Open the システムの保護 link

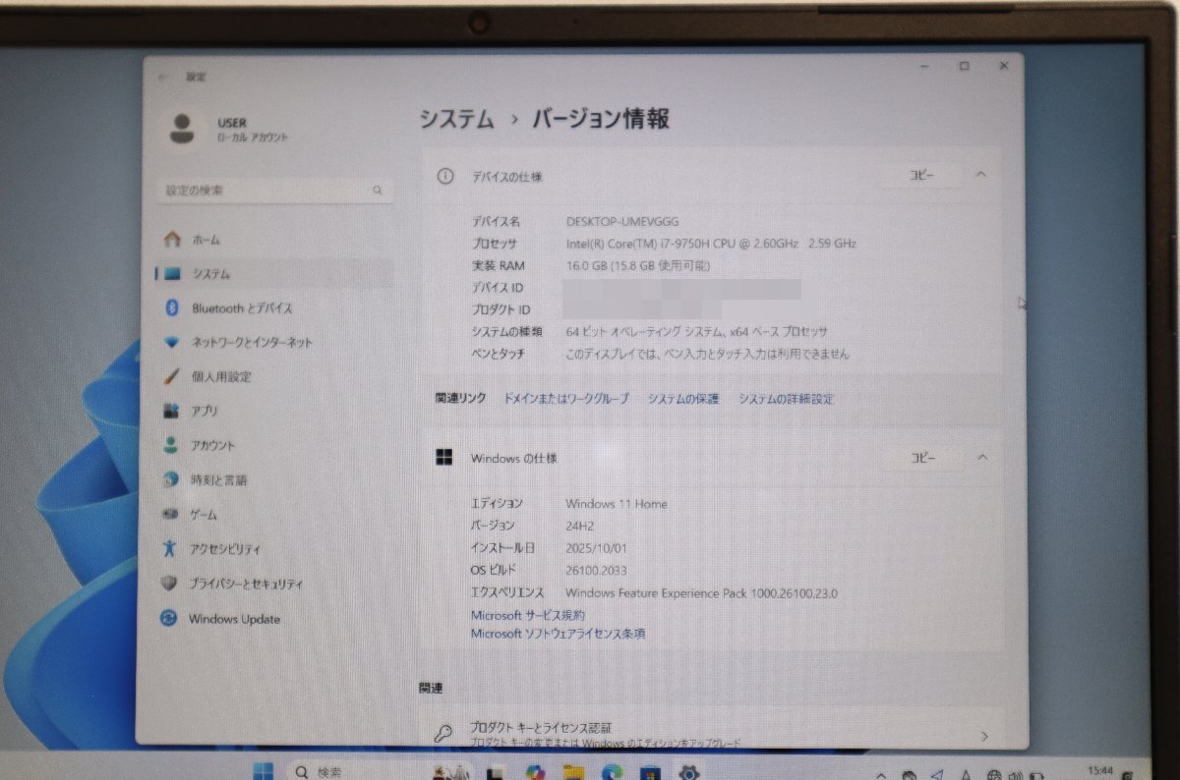pos(684,399)
